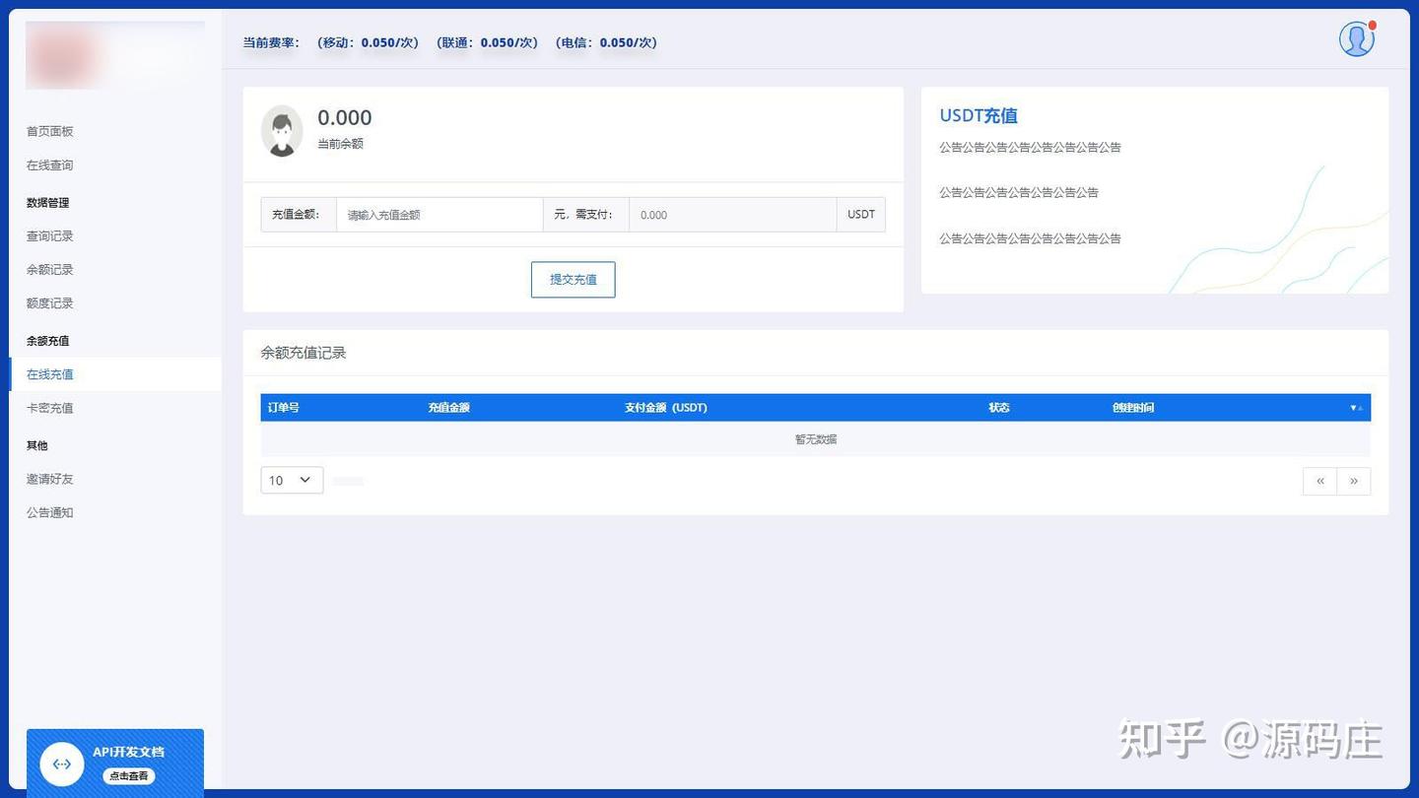Click 点击查看 to view API docs
The image size is (1419, 798).
point(128,775)
